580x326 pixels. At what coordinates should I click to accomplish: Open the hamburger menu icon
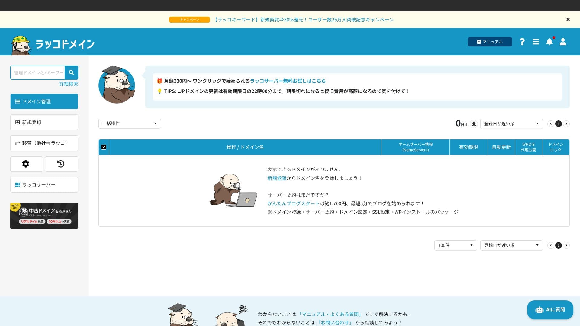536,42
